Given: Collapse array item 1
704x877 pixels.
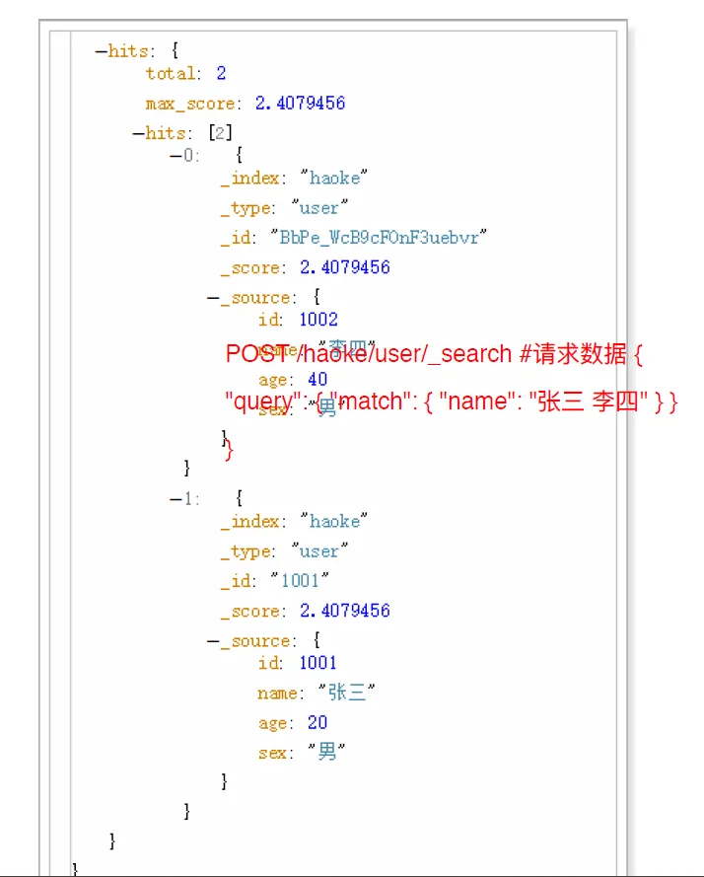Looking at the screenshot, I should tap(176, 499).
